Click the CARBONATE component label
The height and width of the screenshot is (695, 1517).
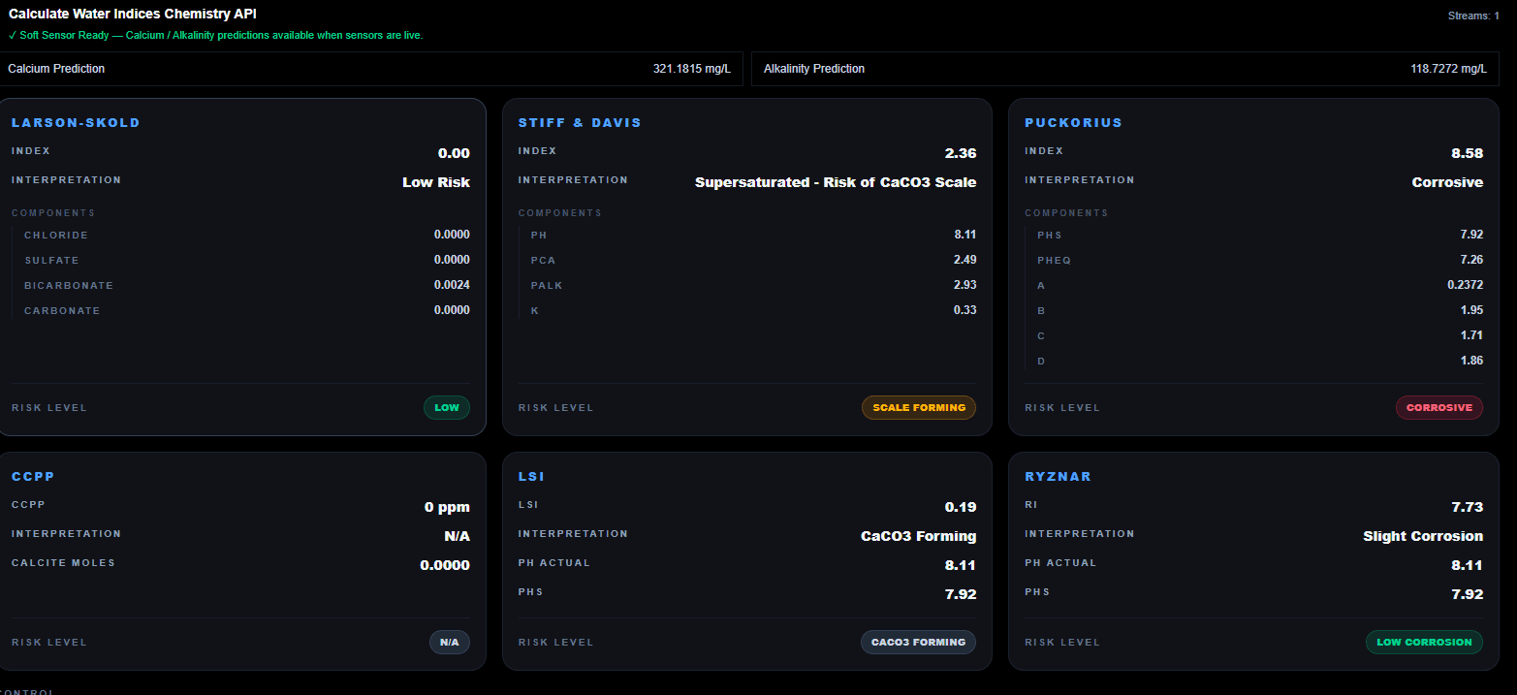pos(62,311)
